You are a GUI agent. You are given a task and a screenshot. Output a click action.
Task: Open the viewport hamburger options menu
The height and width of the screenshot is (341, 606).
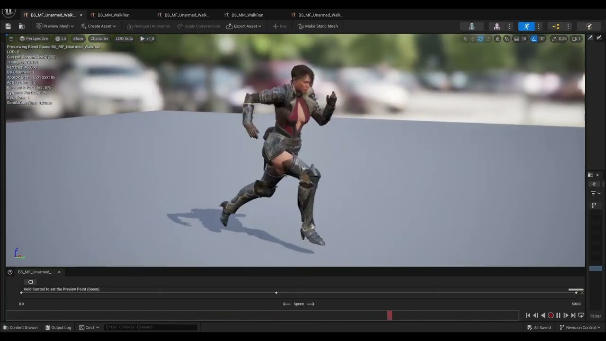tap(11, 38)
